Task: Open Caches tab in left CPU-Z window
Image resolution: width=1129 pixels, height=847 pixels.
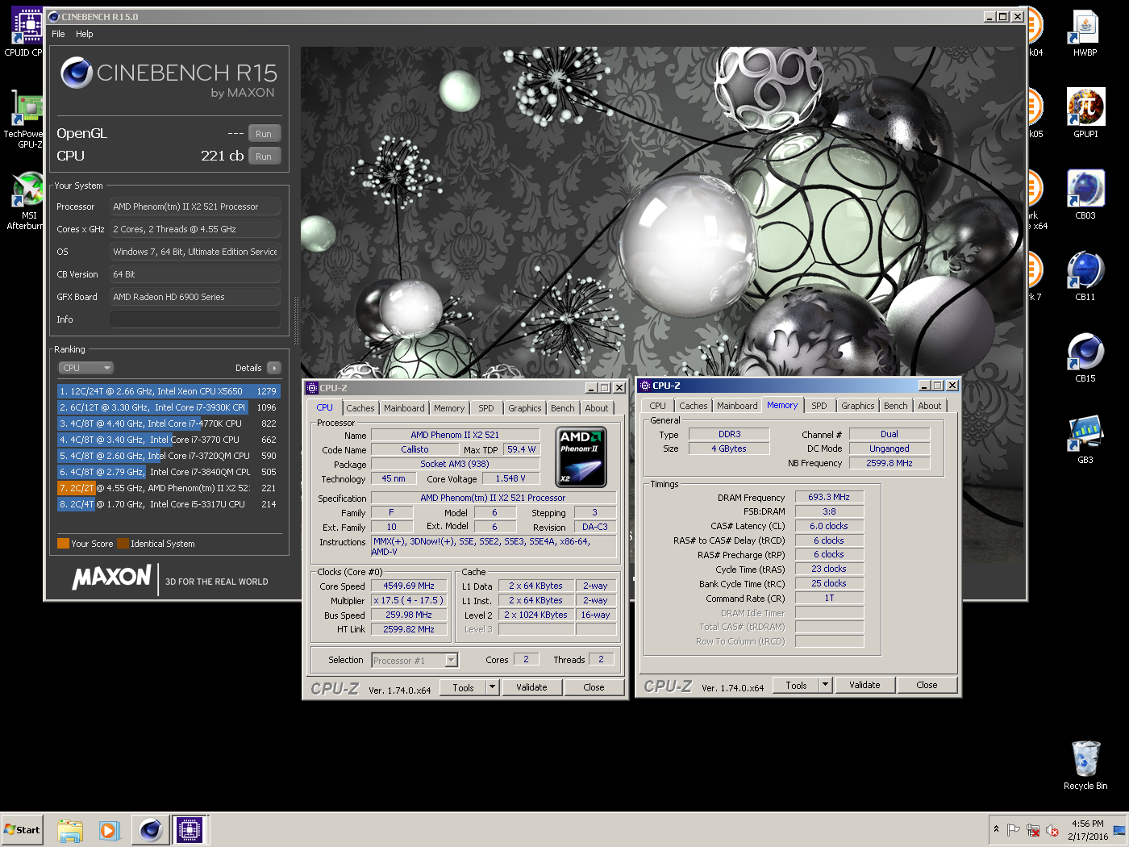Action: pos(360,408)
